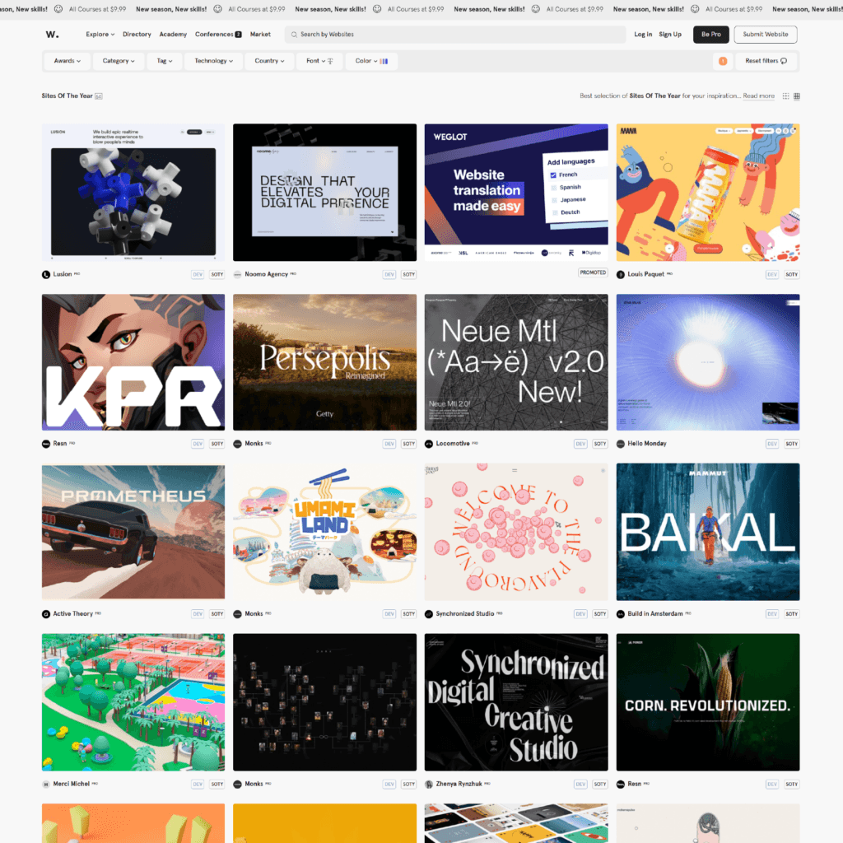Viewport: 843px width, 843px height.
Task: Click the icon beside Sites Of The Year
Action: tap(99, 96)
